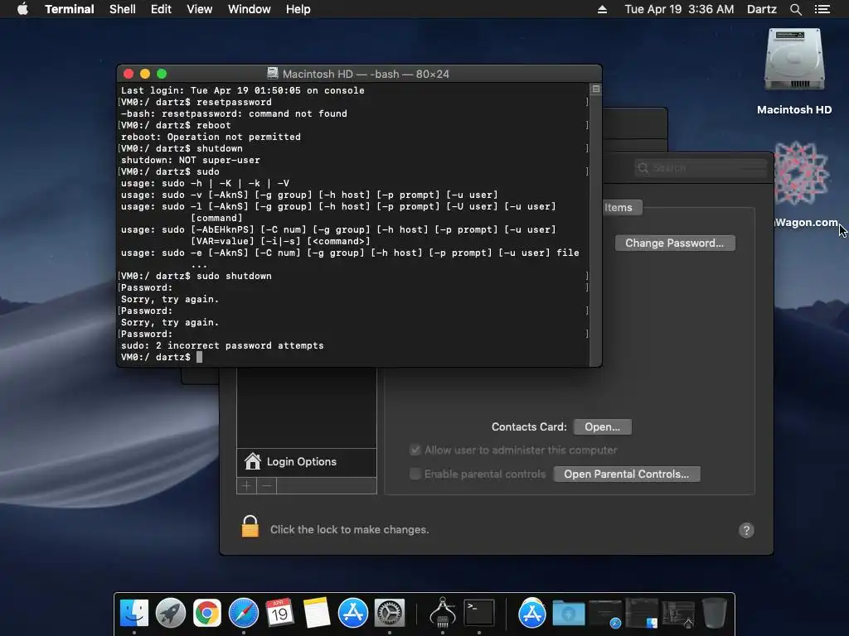Screen dimensions: 849x636
Task: Open the Trash in the Dock
Action: pyautogui.click(x=714, y=614)
